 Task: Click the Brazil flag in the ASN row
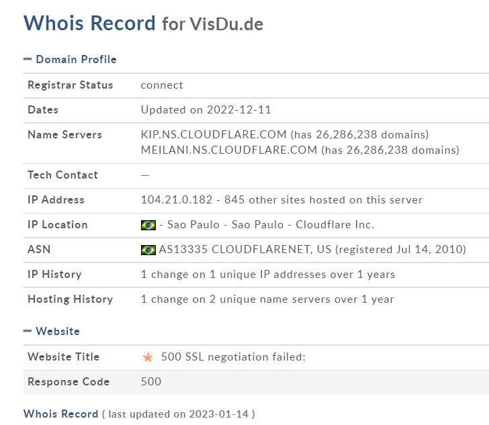(x=148, y=250)
